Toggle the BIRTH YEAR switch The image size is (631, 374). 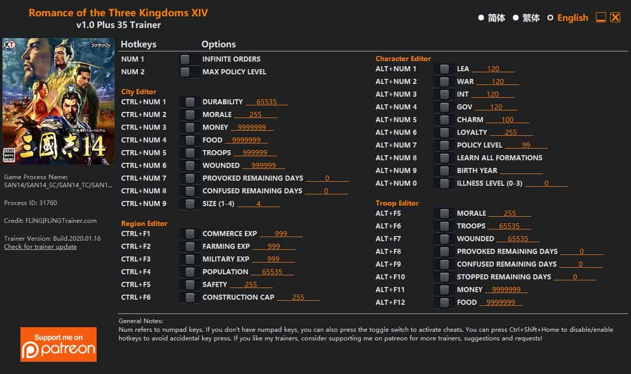[x=444, y=170]
